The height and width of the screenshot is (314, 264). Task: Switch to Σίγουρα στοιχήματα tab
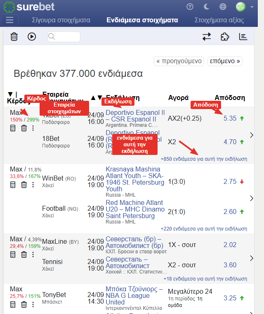click(x=61, y=20)
